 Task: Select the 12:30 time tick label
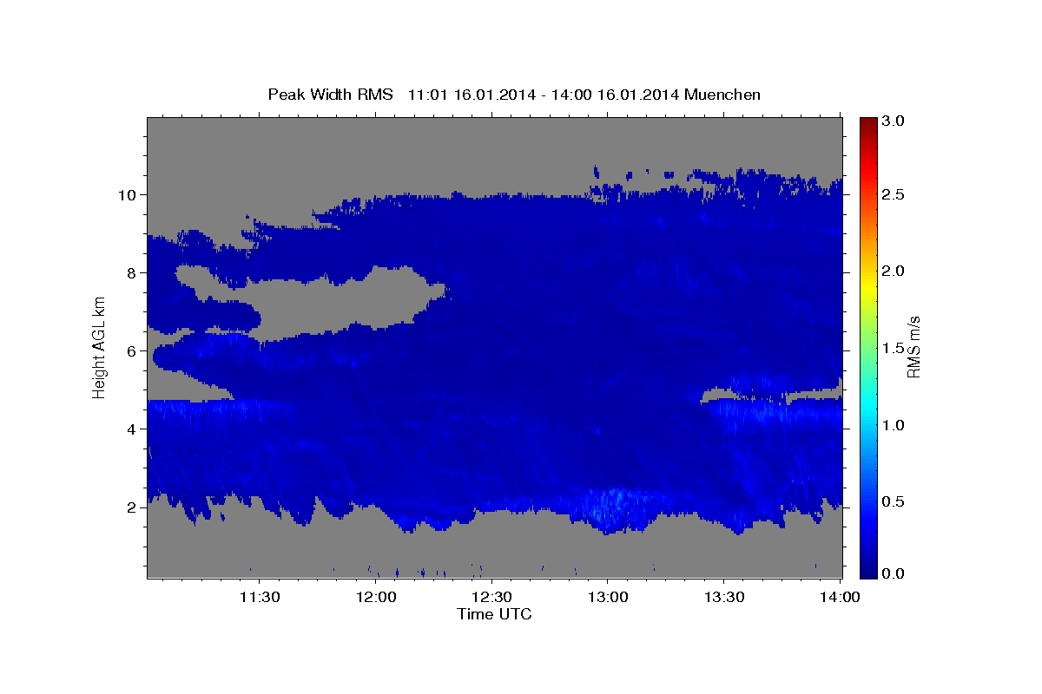(492, 597)
